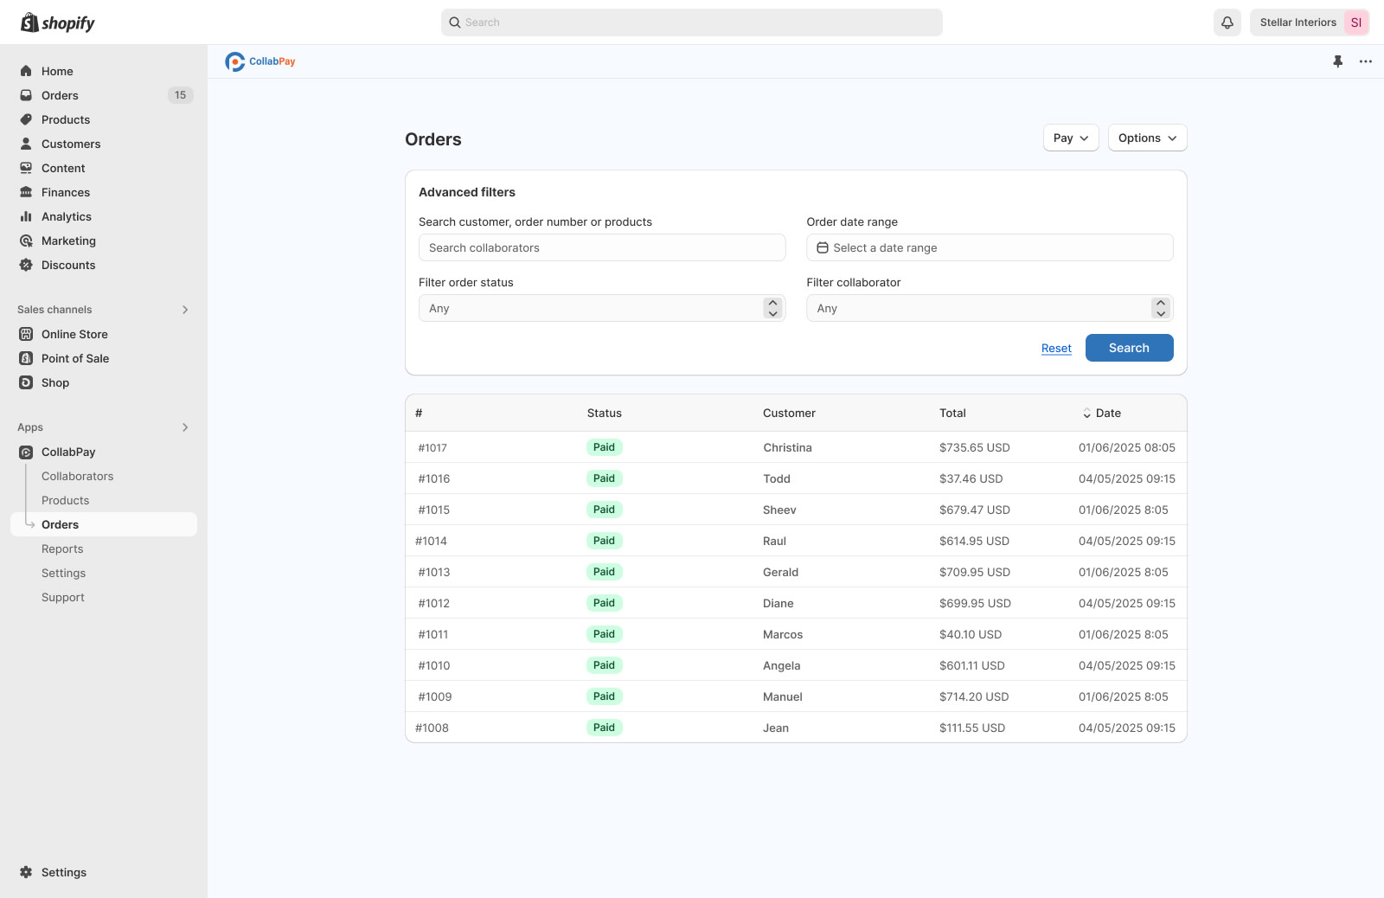Click the notification bell icon
This screenshot has width=1384, height=898.
point(1227,22)
